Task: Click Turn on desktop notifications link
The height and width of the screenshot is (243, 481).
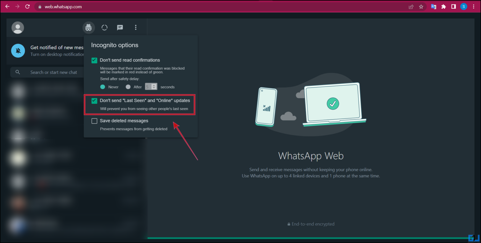Action: point(56,54)
